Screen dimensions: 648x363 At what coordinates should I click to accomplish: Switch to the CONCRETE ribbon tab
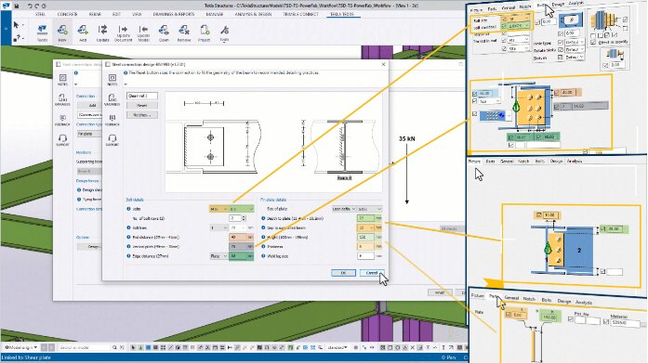(67, 15)
